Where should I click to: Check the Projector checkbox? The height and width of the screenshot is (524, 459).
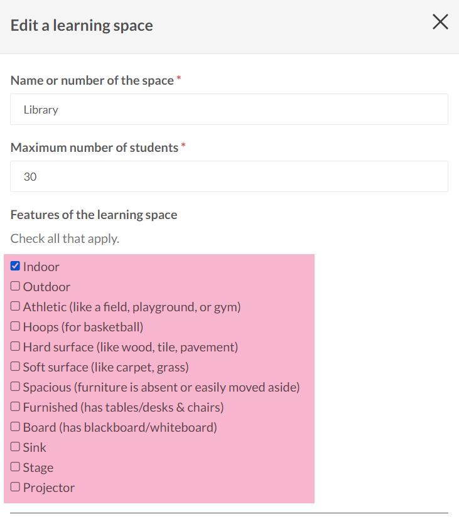coord(16,487)
